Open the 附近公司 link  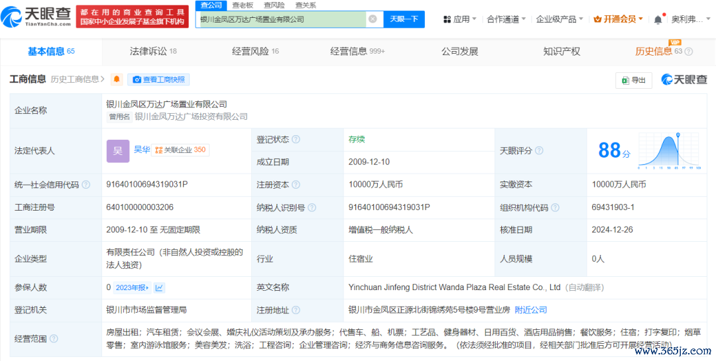pos(530,310)
